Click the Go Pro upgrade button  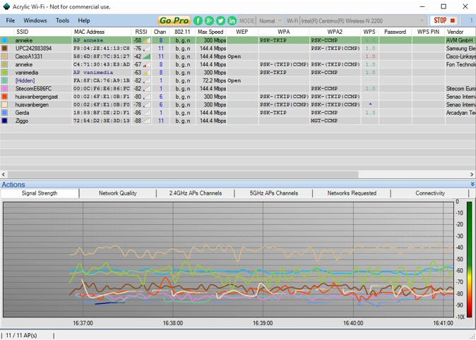(174, 20)
